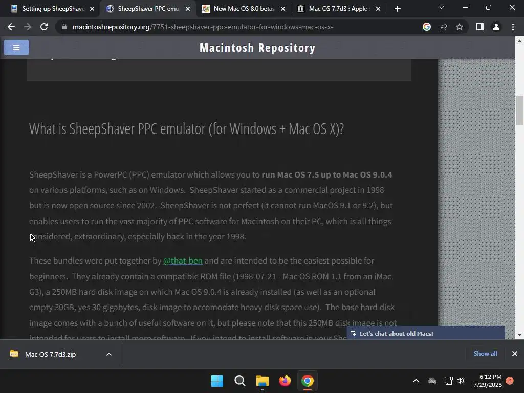Viewport: 524px width, 393px height.
Task: Click the chat widget icon
Action: click(x=353, y=334)
